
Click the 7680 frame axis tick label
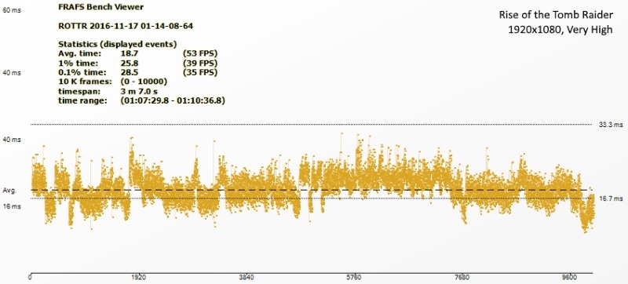coord(462,277)
